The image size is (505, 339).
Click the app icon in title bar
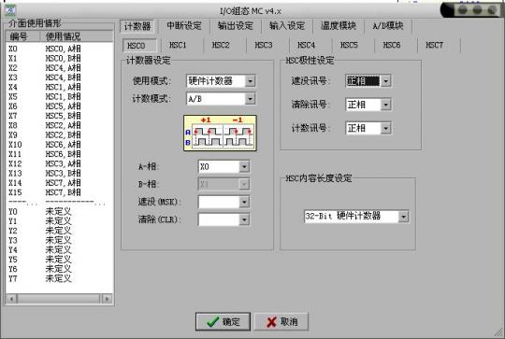click(x=9, y=10)
